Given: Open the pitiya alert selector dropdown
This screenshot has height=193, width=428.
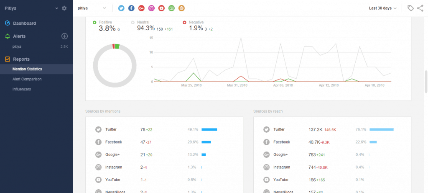Looking at the screenshot, I should tap(92, 8).
